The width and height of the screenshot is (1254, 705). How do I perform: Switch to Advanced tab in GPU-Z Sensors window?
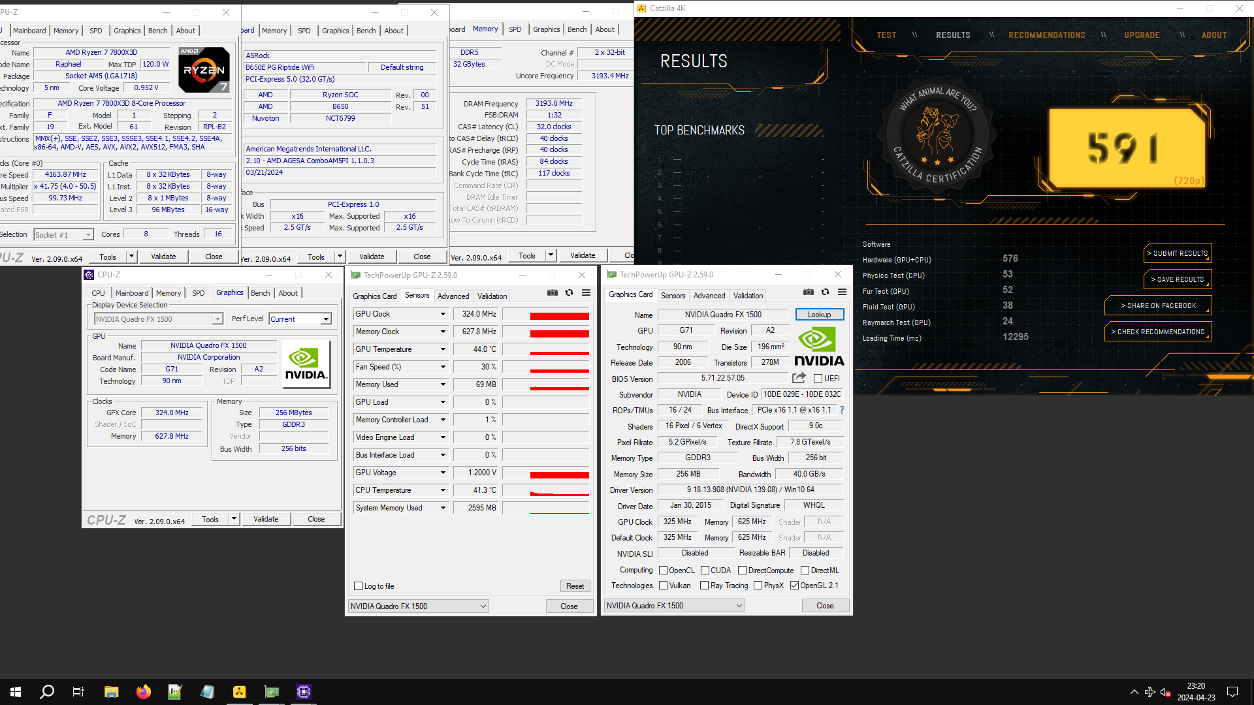coord(453,296)
